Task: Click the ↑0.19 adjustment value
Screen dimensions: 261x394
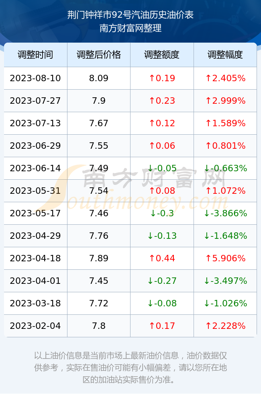Action: point(162,78)
